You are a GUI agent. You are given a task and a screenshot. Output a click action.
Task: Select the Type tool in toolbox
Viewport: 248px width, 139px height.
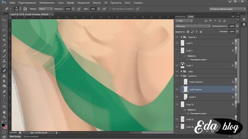pos(4,97)
